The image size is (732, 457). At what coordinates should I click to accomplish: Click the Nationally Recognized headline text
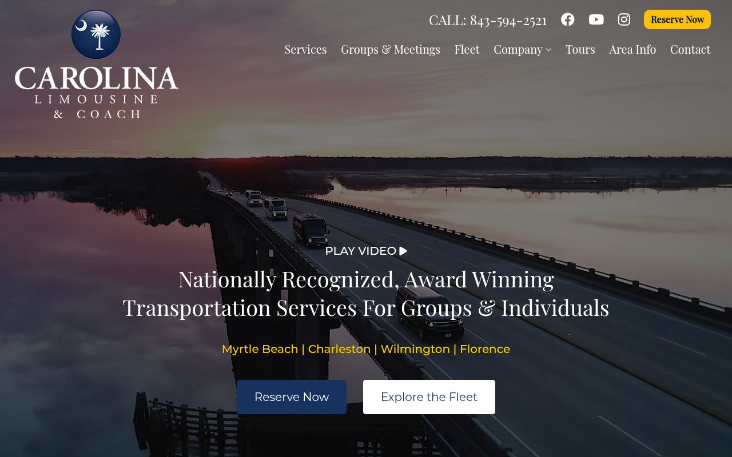366,293
